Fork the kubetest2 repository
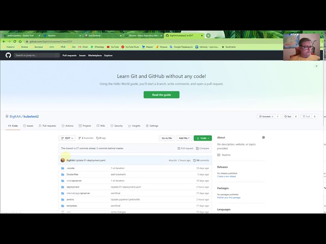 [x=307, y=116]
